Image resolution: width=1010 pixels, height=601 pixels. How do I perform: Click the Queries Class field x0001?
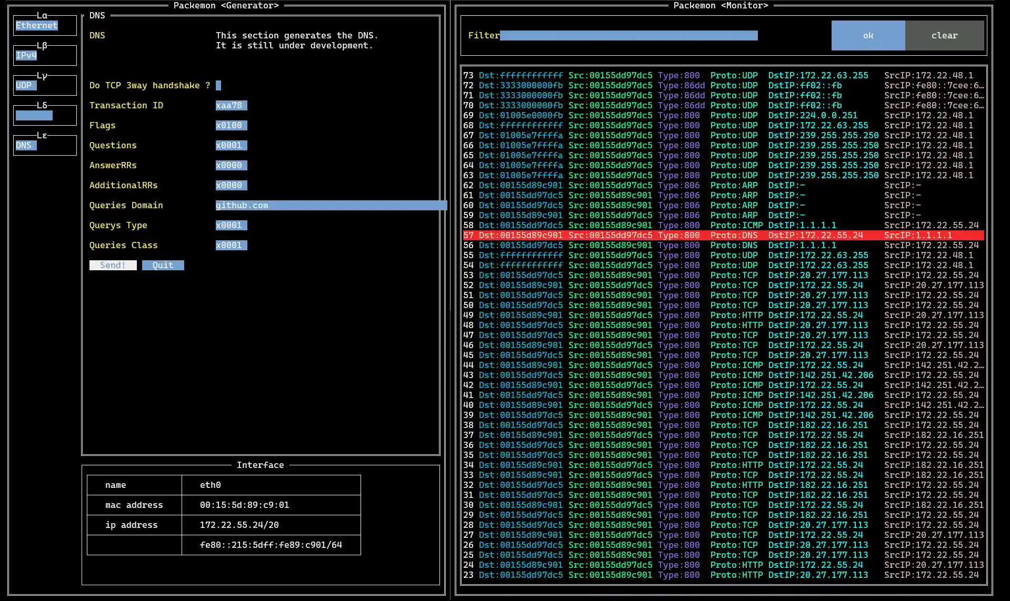pyautogui.click(x=231, y=245)
